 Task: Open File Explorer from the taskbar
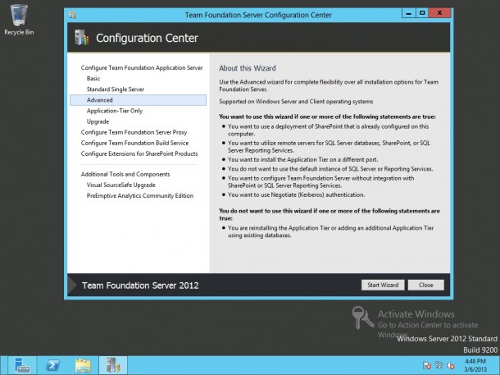(x=83, y=365)
